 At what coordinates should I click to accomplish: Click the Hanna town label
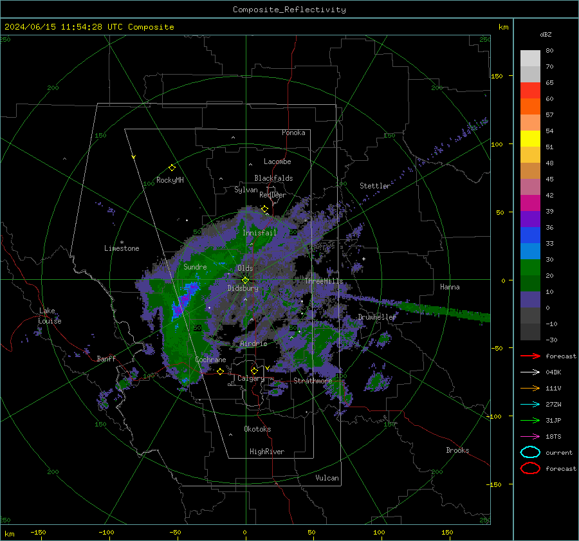[450, 287]
